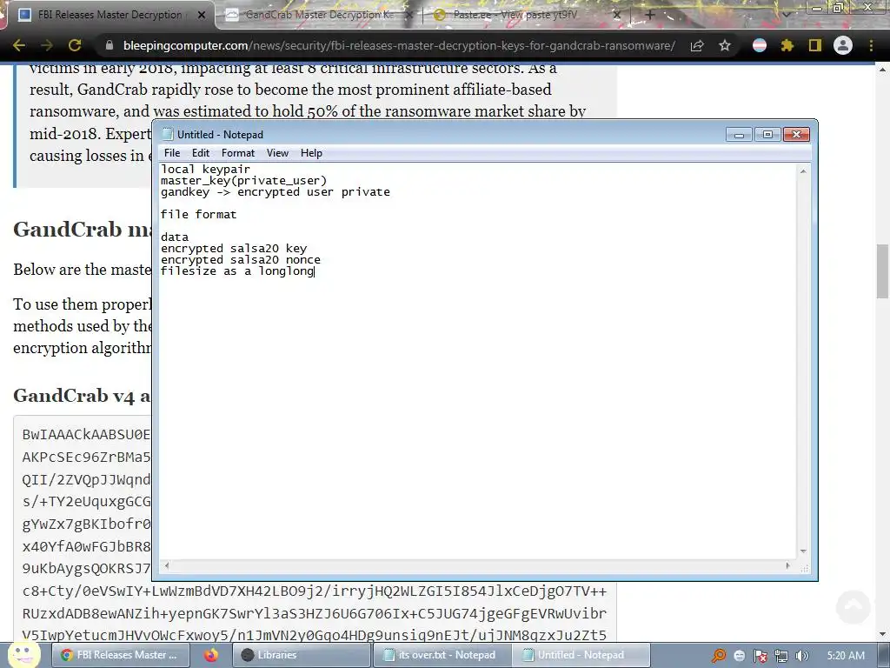Open Notepad Help menu
Screen dimensions: 890x668
tap(311, 153)
